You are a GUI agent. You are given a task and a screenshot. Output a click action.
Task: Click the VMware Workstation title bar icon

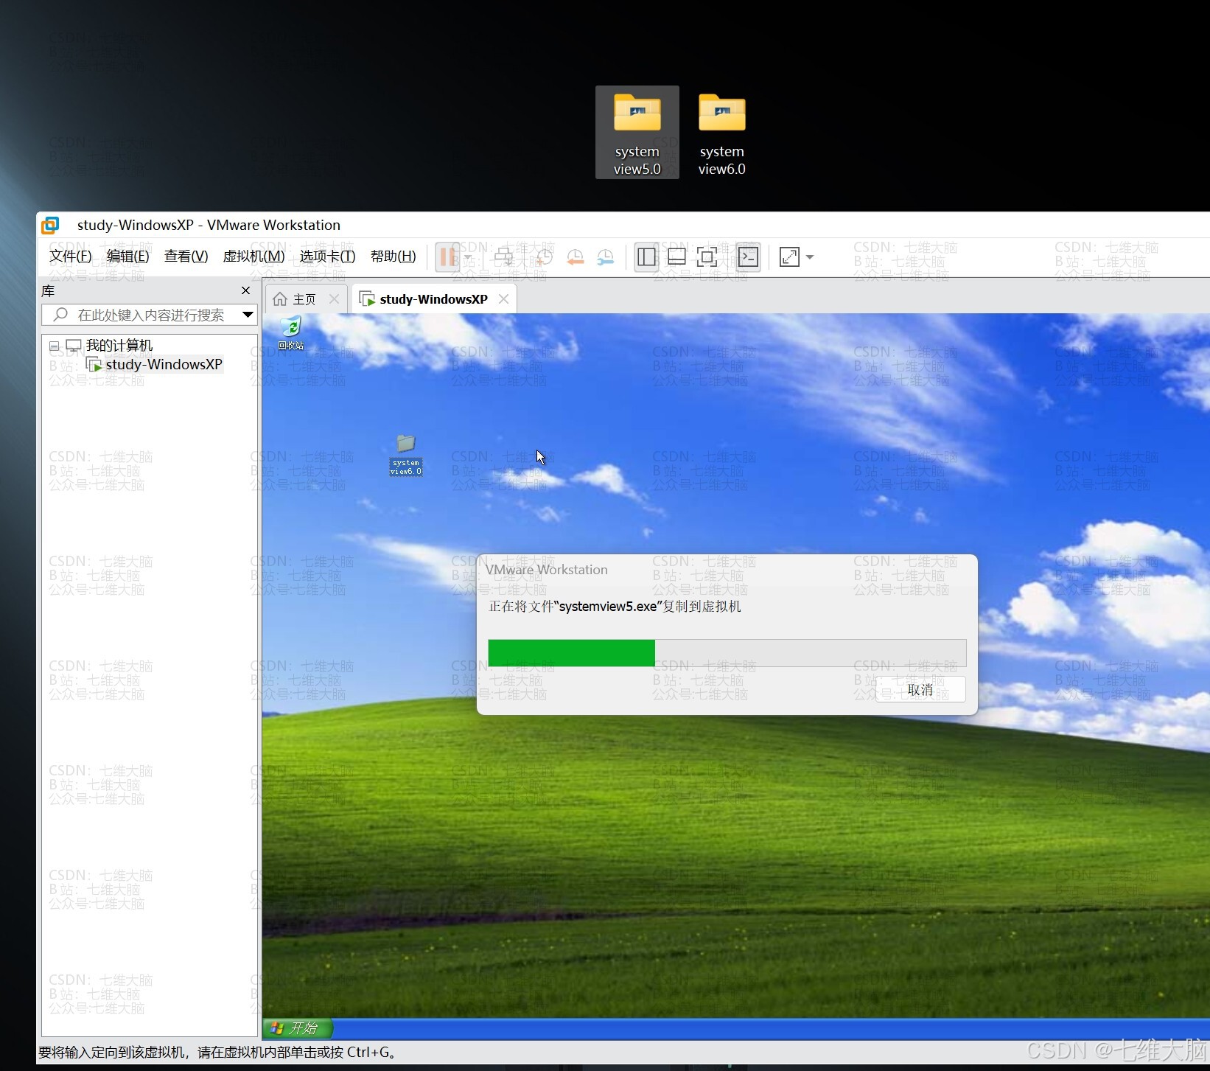tap(50, 225)
